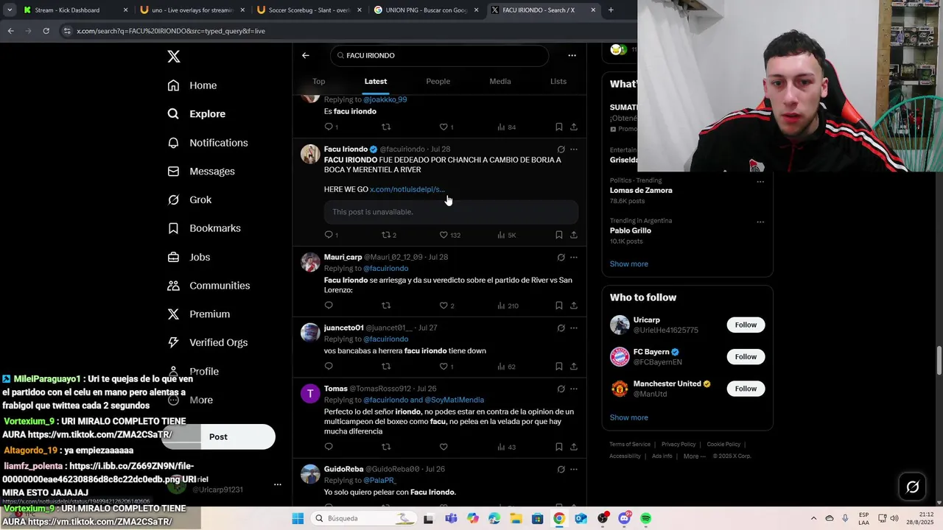Open Windows Start menu
Screen dimensions: 943x530
click(x=298, y=518)
